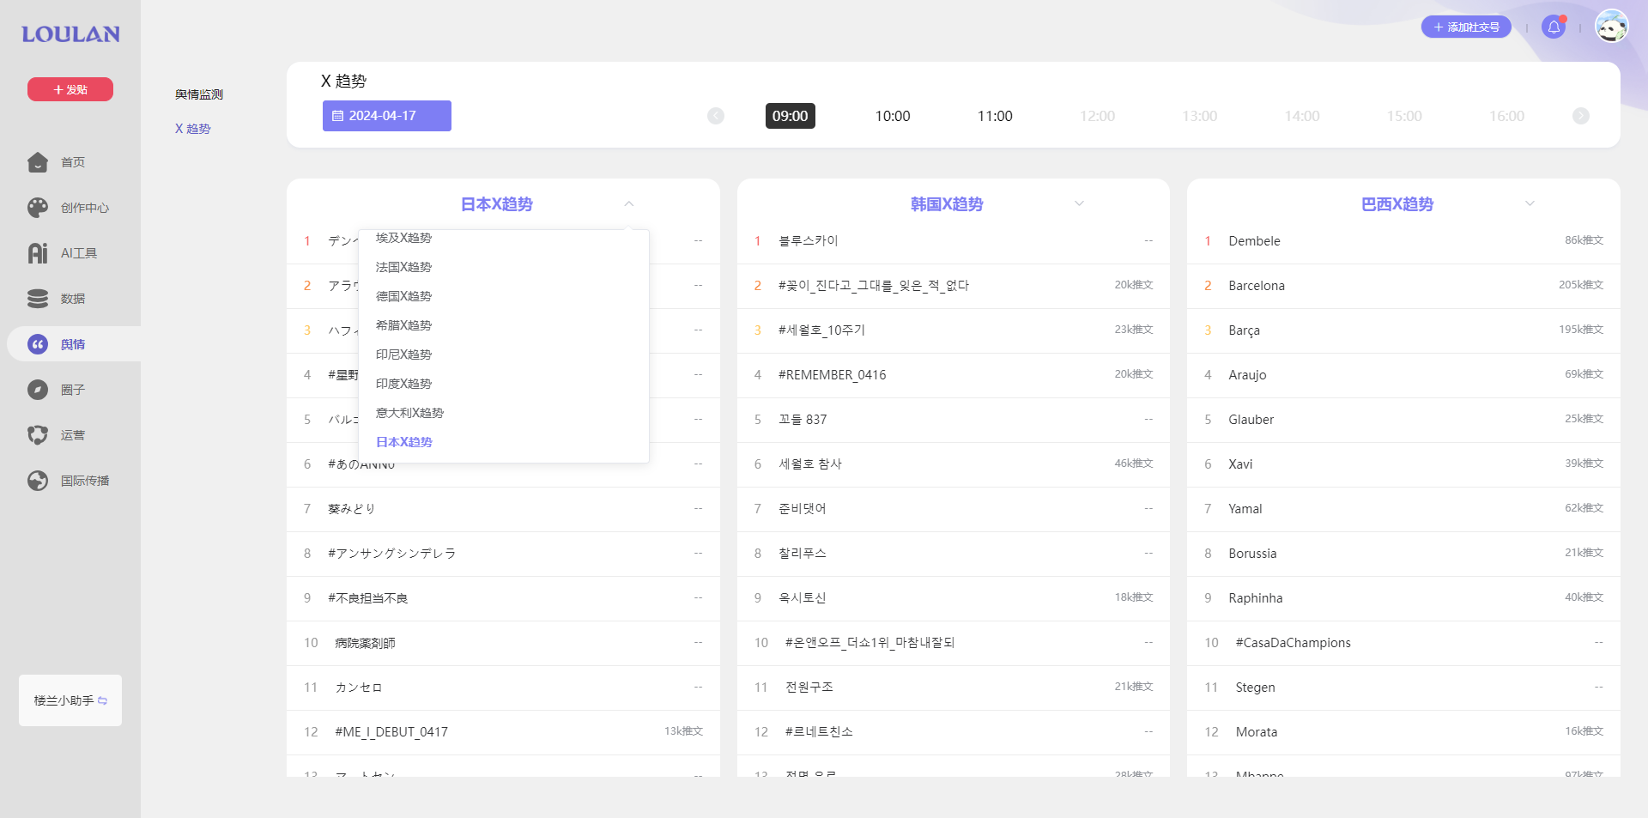Open the circles compass icon
Image resolution: width=1648 pixels, height=818 pixels.
(38, 390)
